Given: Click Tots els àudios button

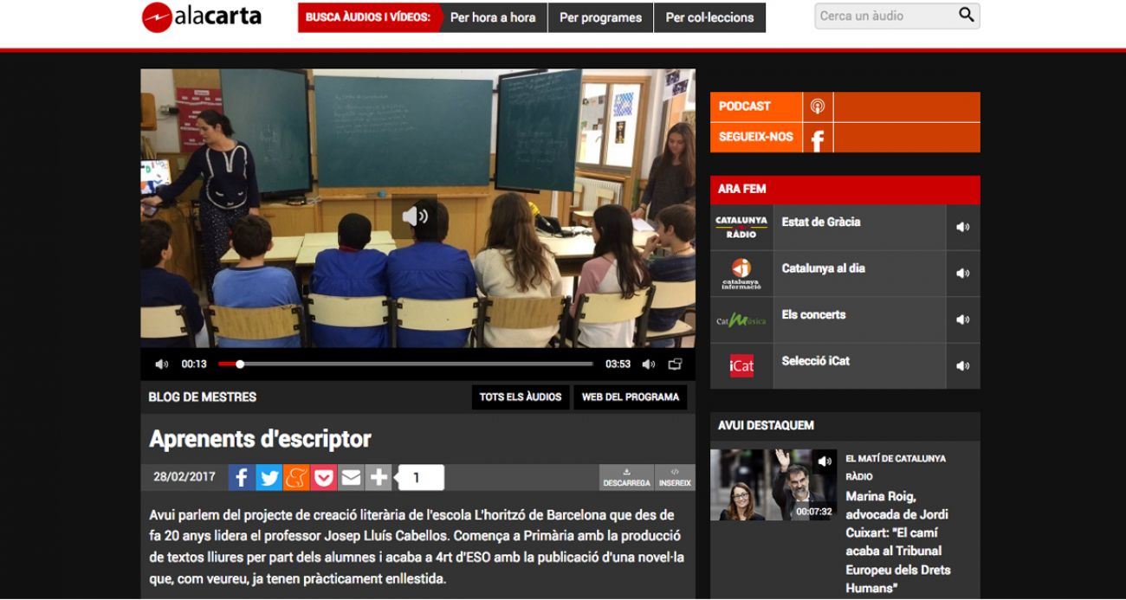Looking at the screenshot, I should (x=521, y=397).
